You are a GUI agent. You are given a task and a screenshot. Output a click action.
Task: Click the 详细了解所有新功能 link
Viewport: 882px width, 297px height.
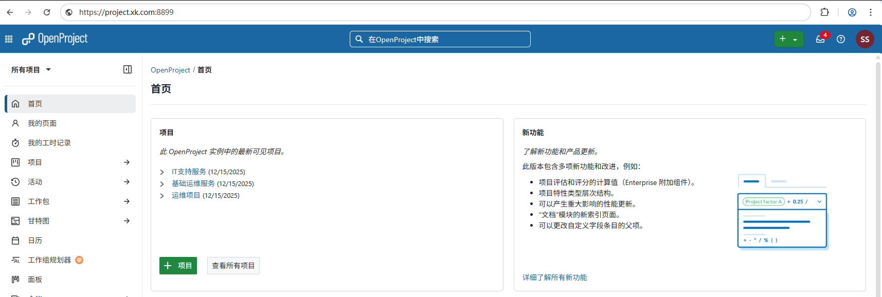coord(554,277)
